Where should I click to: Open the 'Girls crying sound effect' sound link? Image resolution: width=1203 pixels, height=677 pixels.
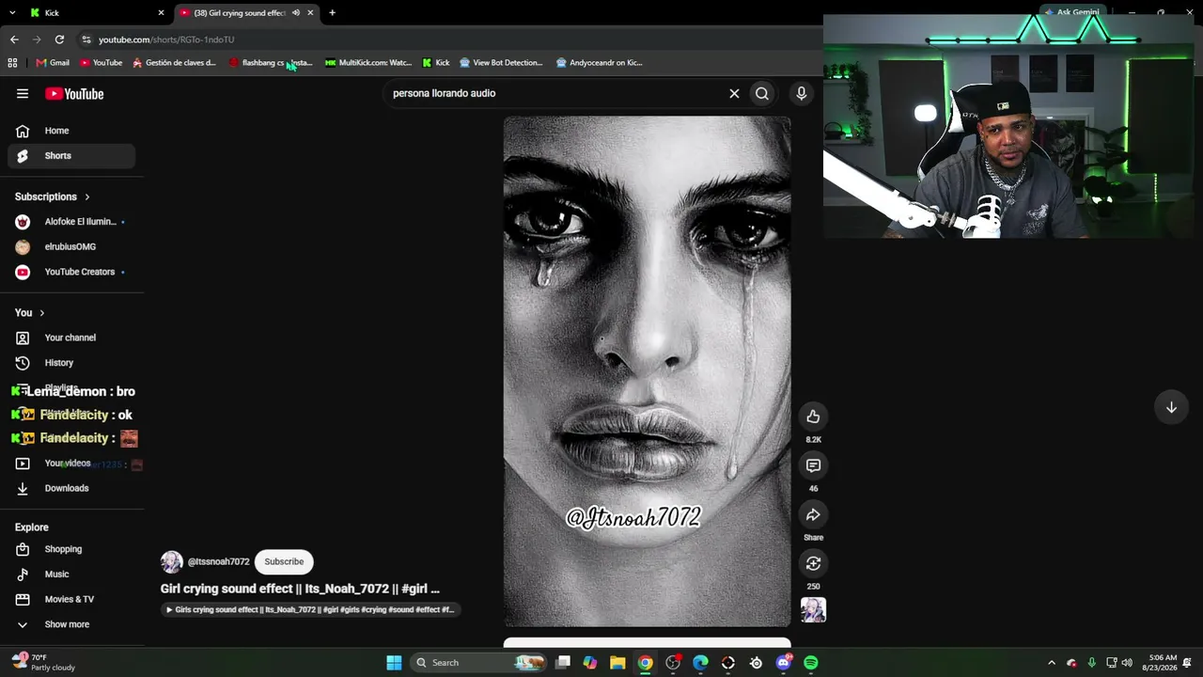tap(310, 609)
